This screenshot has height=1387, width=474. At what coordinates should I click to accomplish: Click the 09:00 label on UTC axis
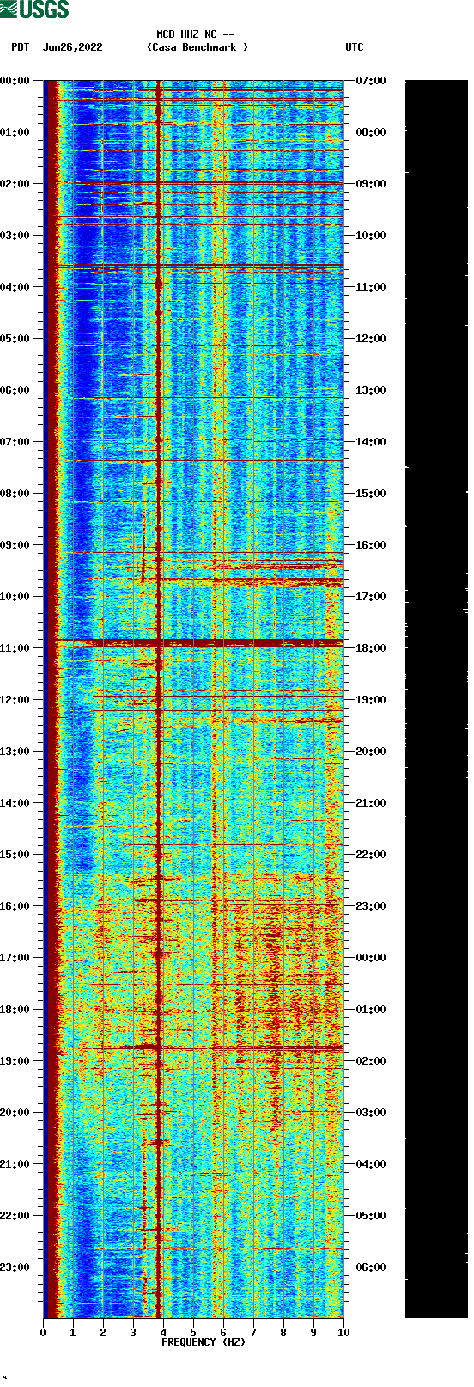tap(371, 184)
